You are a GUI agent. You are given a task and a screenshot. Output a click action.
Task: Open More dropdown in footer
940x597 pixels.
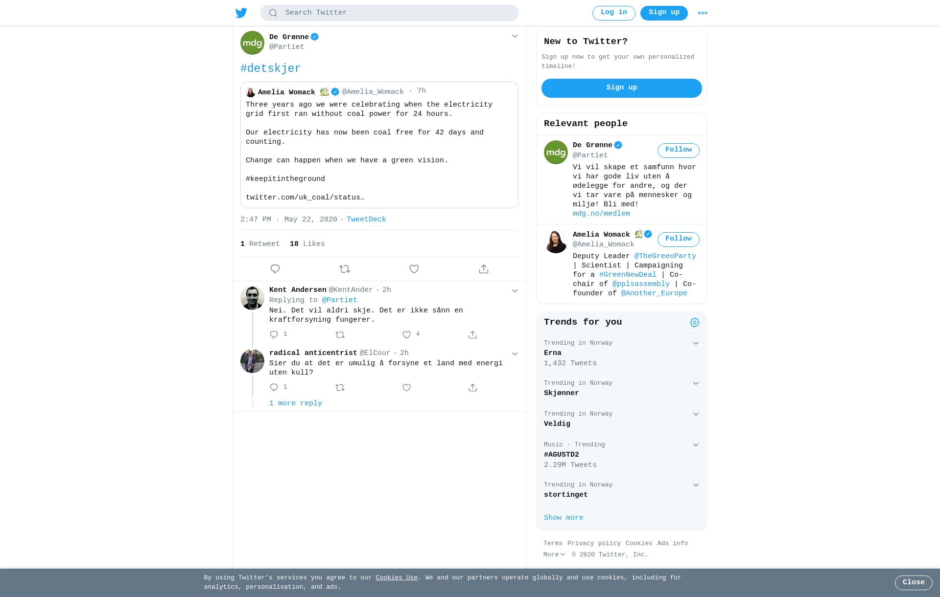[554, 554]
